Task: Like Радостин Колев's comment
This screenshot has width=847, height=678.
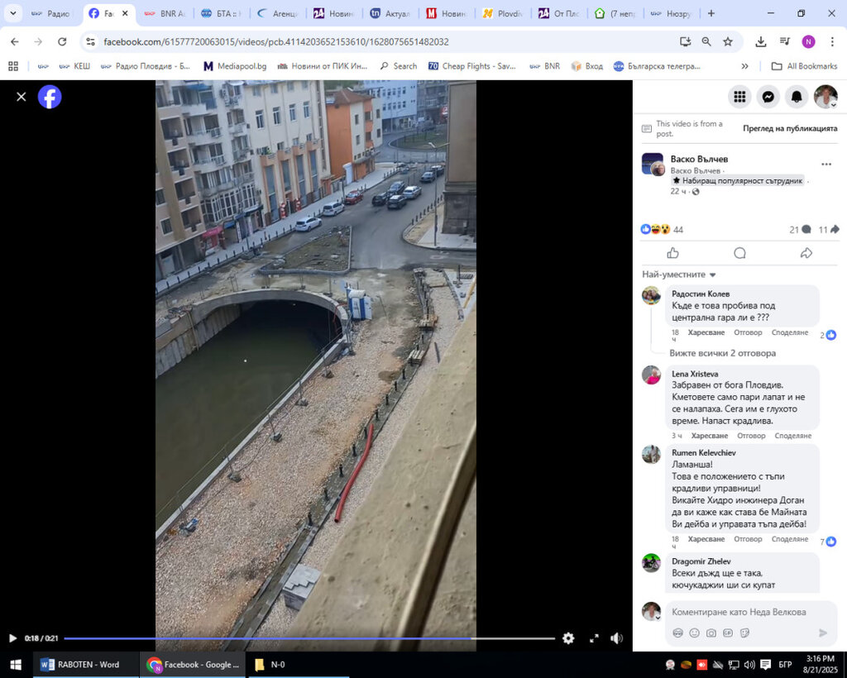Action: [x=706, y=332]
